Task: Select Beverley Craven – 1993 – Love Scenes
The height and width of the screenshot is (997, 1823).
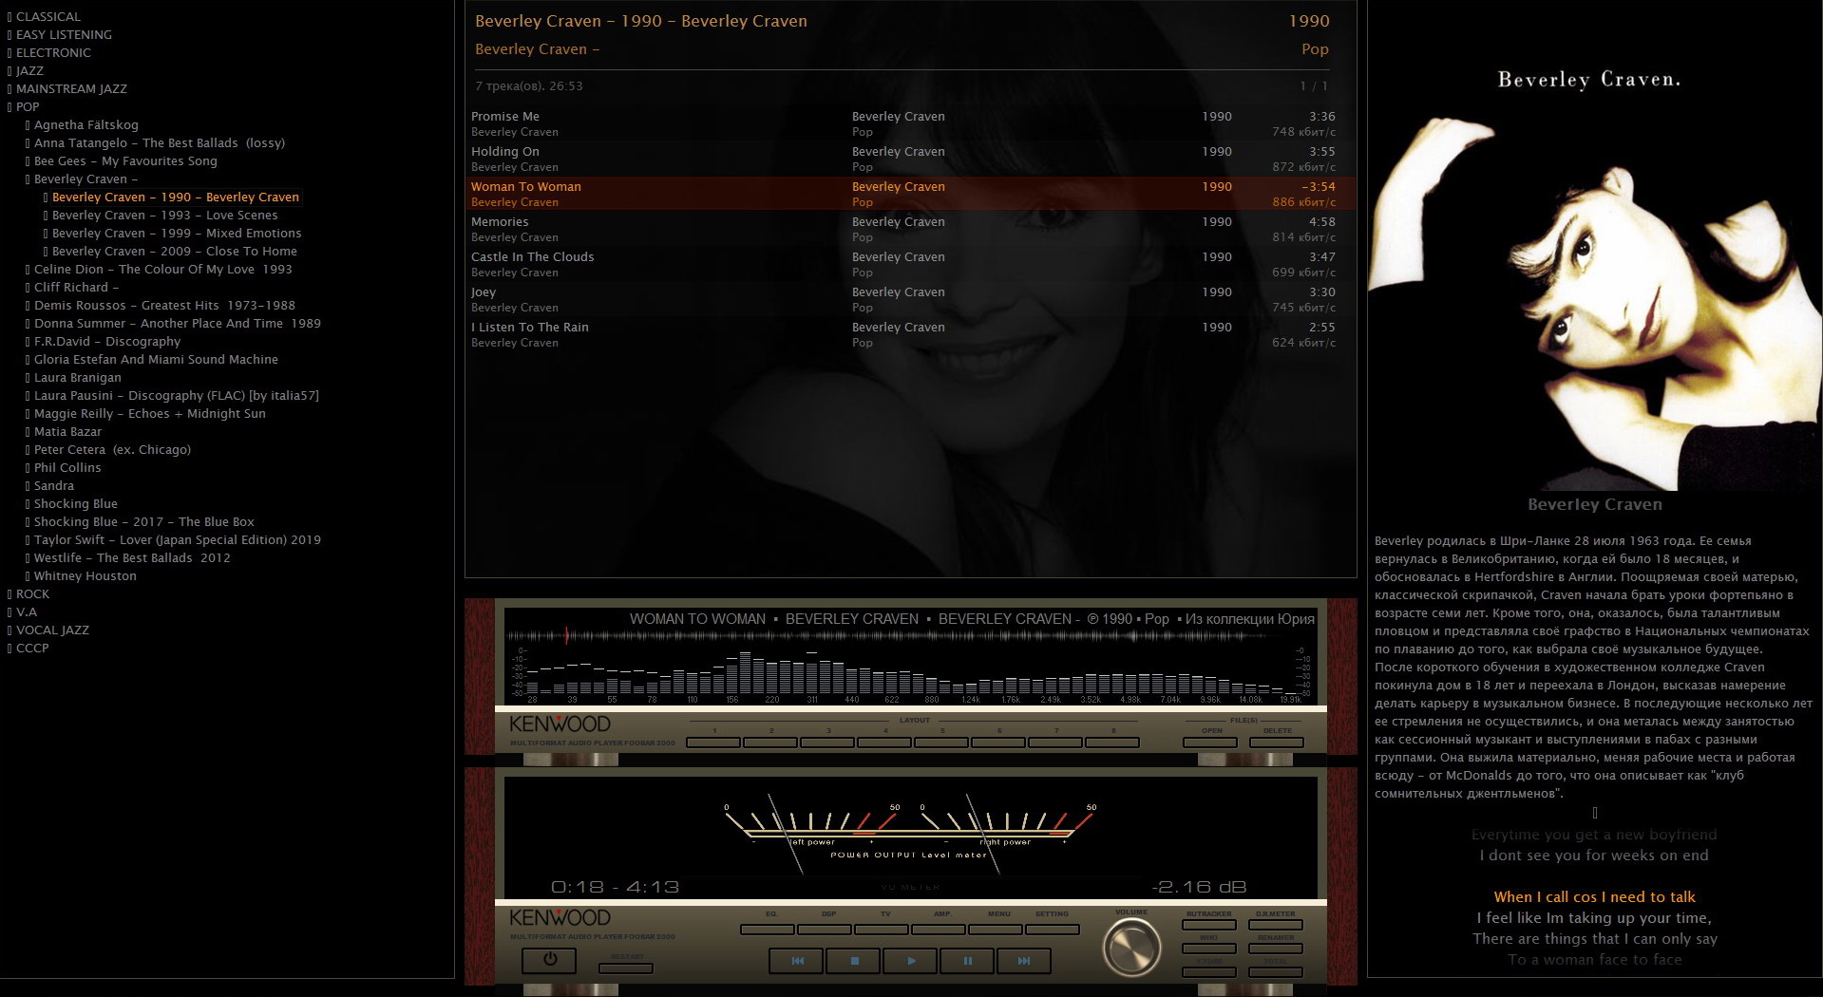Action: pos(165,216)
